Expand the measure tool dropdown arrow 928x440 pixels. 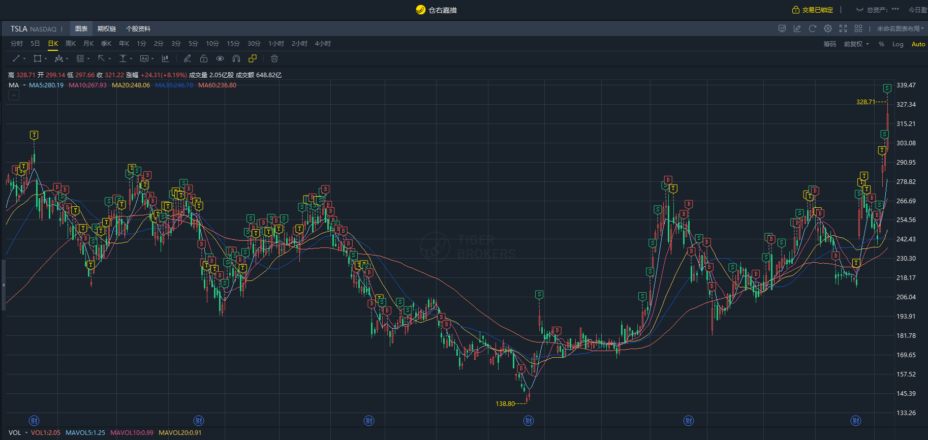pyautogui.click(x=131, y=59)
